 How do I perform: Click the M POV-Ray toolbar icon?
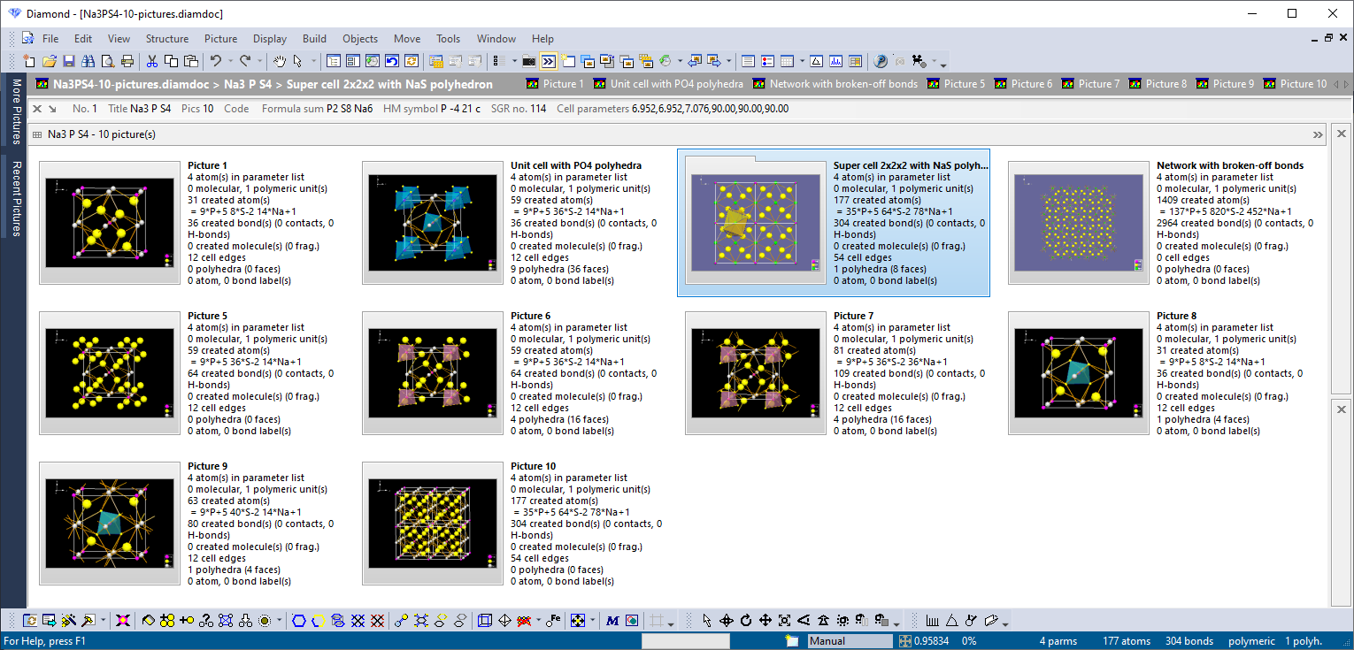pyautogui.click(x=611, y=620)
